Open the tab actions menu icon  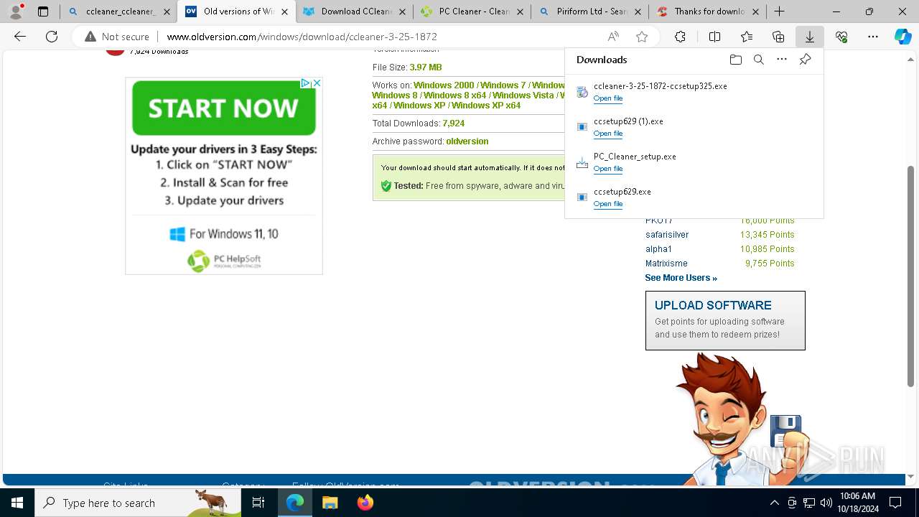tap(43, 11)
